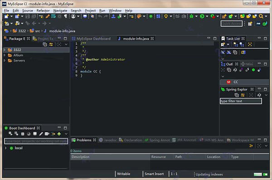272x180 pixels.
Task: Click the Spring Explorer filter text box
Action: click(241, 101)
